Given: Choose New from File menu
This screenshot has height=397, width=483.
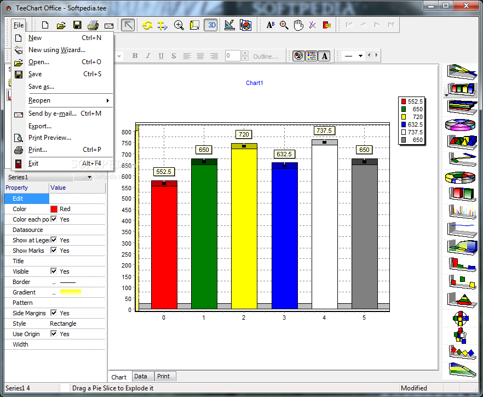Looking at the screenshot, I should click(x=63, y=38).
